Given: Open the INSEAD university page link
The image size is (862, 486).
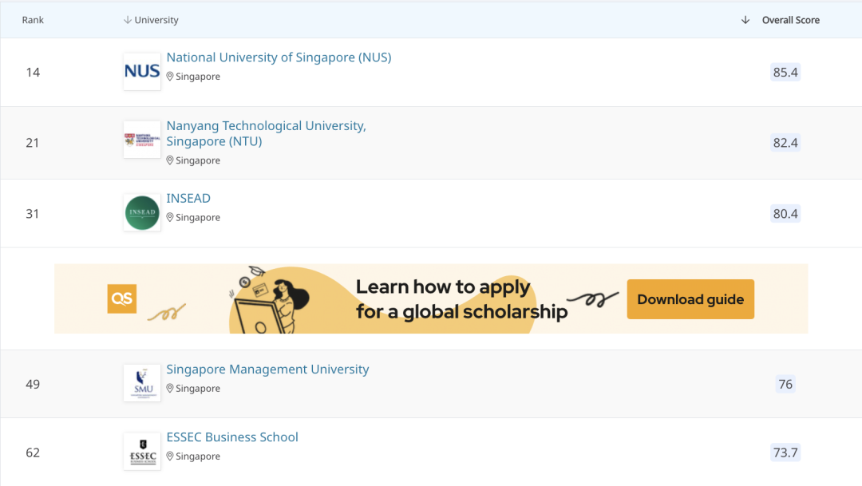Looking at the screenshot, I should pos(188,198).
